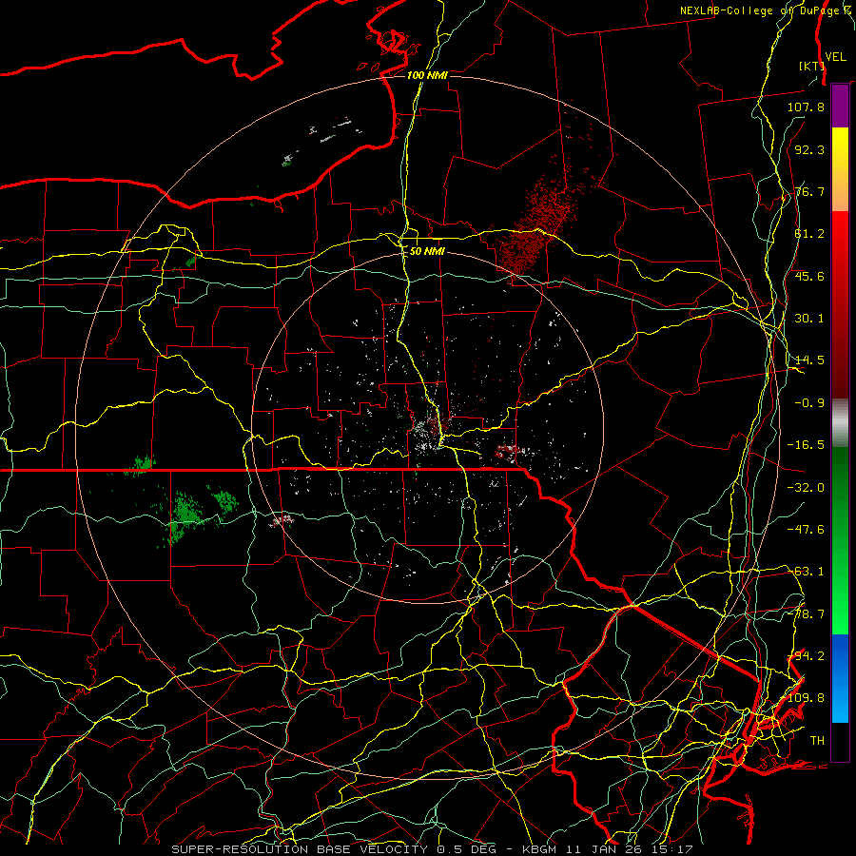The image size is (856, 856).
Task: Click the blue segment of the color bar
Action: 840,678
